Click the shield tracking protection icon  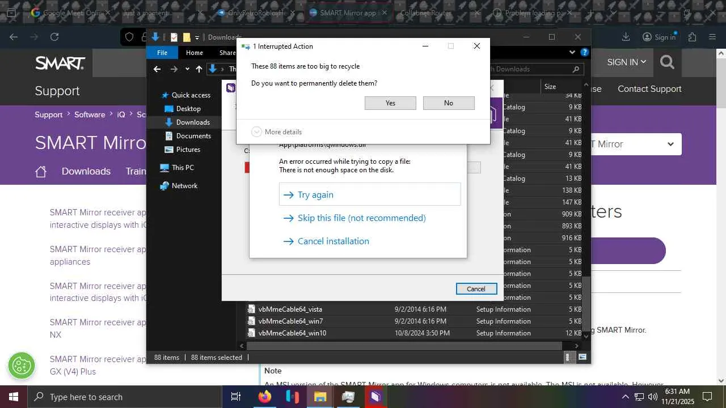[x=129, y=37]
